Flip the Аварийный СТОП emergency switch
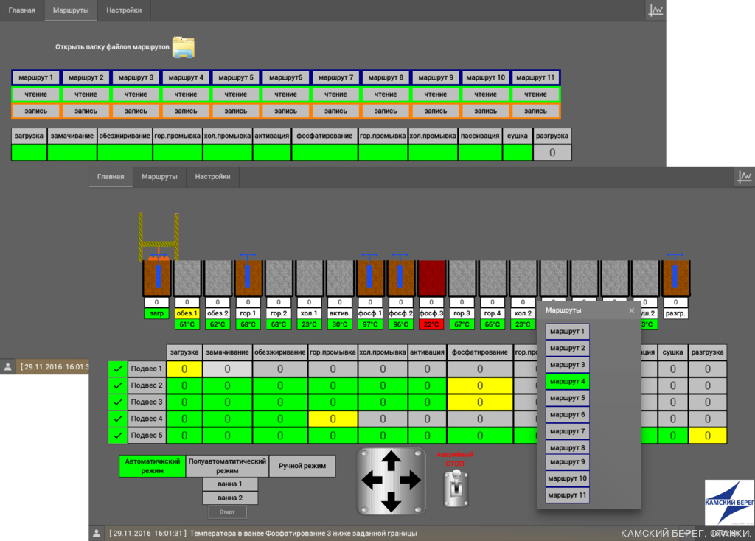 (x=456, y=488)
